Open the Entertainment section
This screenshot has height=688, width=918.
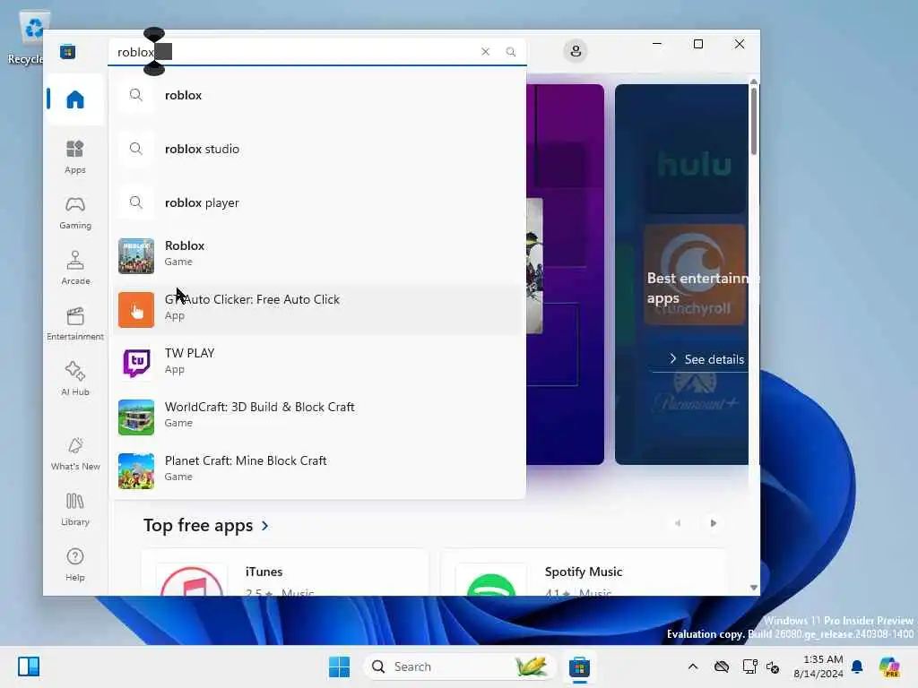[x=75, y=323]
